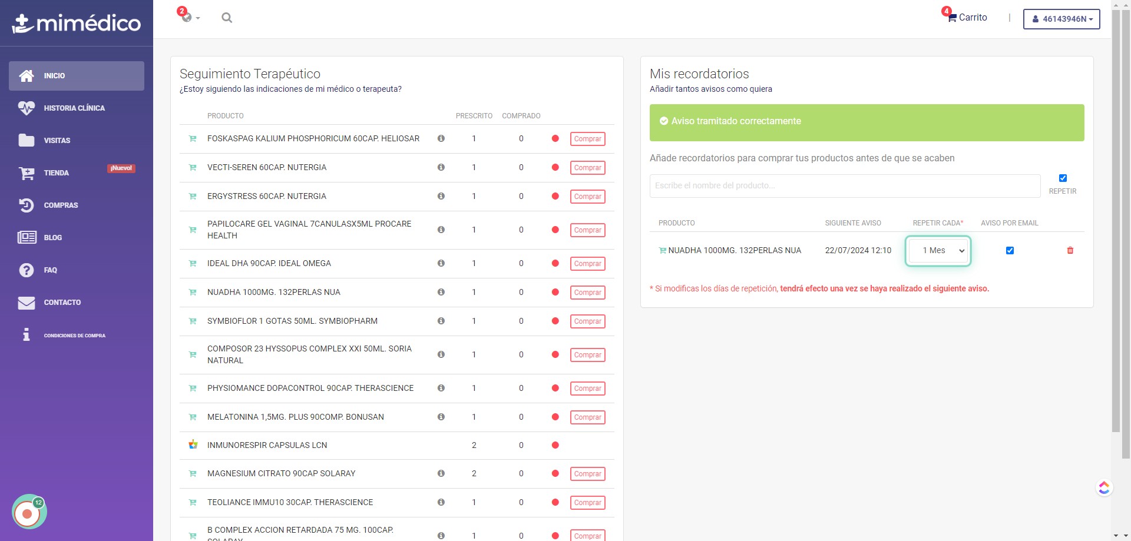Toggle the REPETIR checkbox
Image resolution: width=1131 pixels, height=541 pixels.
point(1063,178)
